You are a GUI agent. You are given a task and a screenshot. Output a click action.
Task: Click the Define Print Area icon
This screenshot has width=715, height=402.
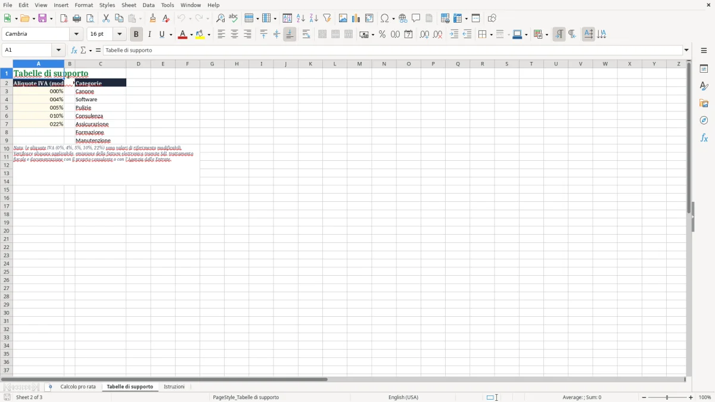(x=445, y=18)
